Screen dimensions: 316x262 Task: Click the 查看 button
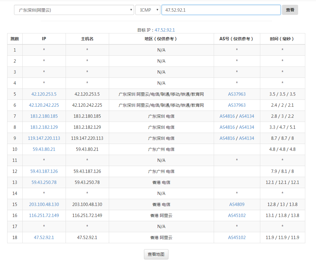point(290,10)
